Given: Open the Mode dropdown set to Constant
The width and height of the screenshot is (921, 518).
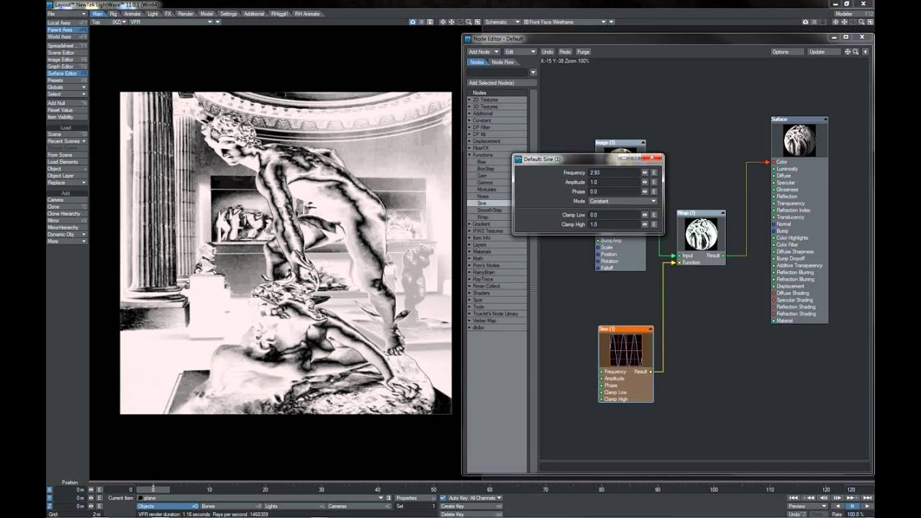Looking at the screenshot, I should pyautogui.click(x=623, y=201).
